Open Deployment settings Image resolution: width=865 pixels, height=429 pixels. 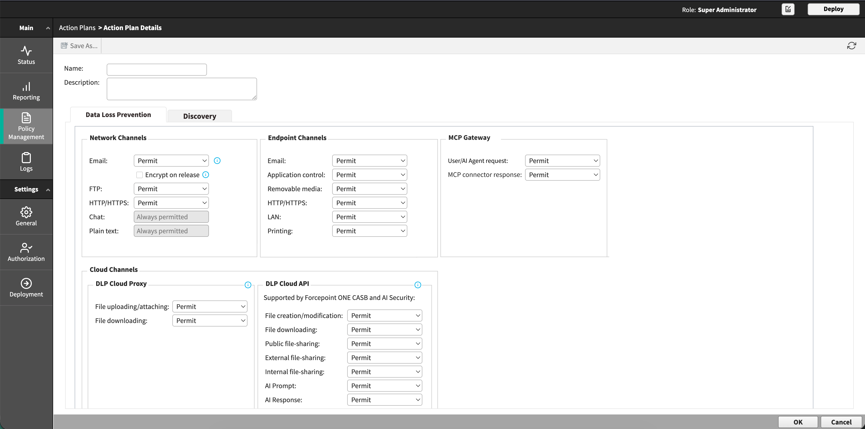(26, 288)
